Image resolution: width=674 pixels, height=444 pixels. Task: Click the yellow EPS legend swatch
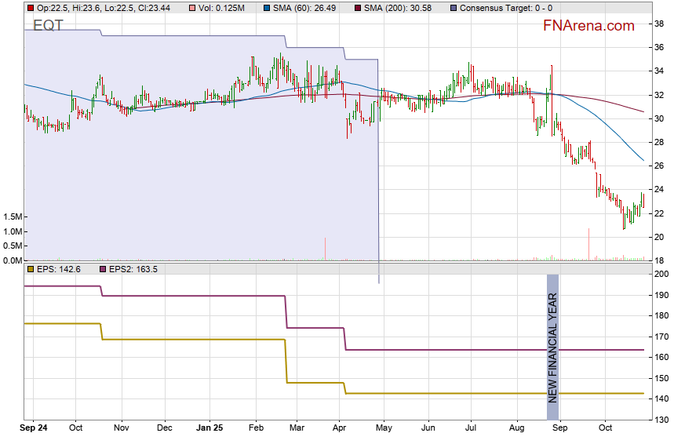30,269
